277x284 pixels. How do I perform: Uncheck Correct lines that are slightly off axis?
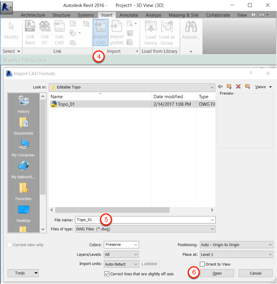coord(107,274)
